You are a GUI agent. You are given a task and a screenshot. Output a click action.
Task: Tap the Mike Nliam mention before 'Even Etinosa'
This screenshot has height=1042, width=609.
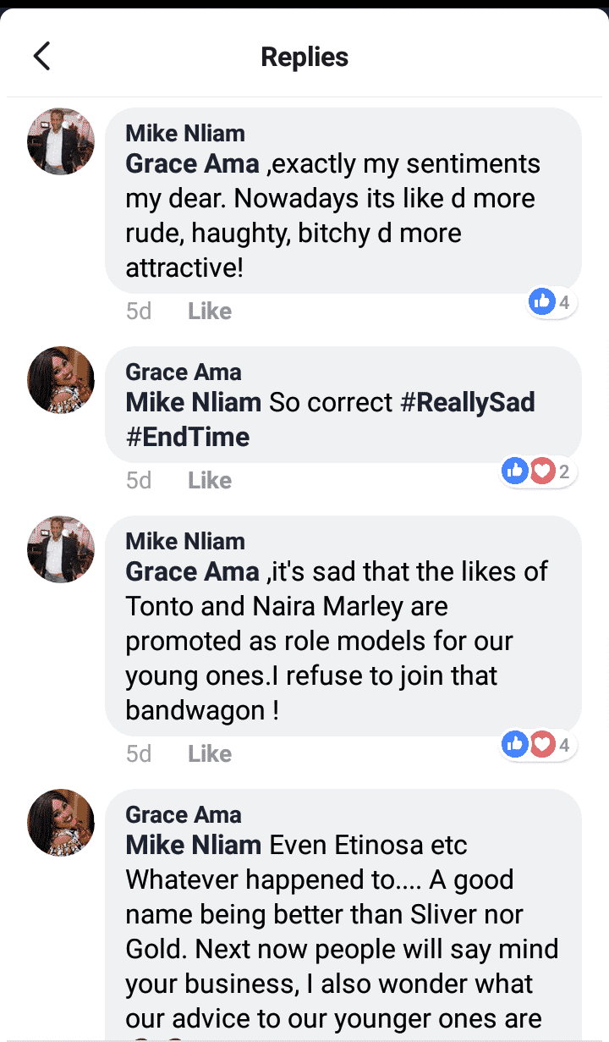(x=193, y=845)
